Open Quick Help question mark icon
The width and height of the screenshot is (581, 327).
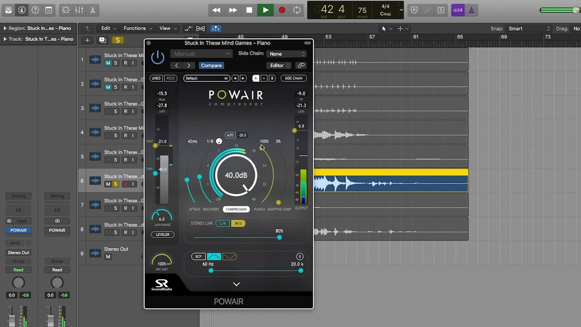35,10
